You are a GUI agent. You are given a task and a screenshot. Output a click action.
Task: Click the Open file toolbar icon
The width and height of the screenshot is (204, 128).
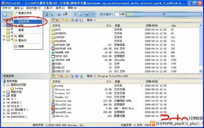tap(10, 14)
